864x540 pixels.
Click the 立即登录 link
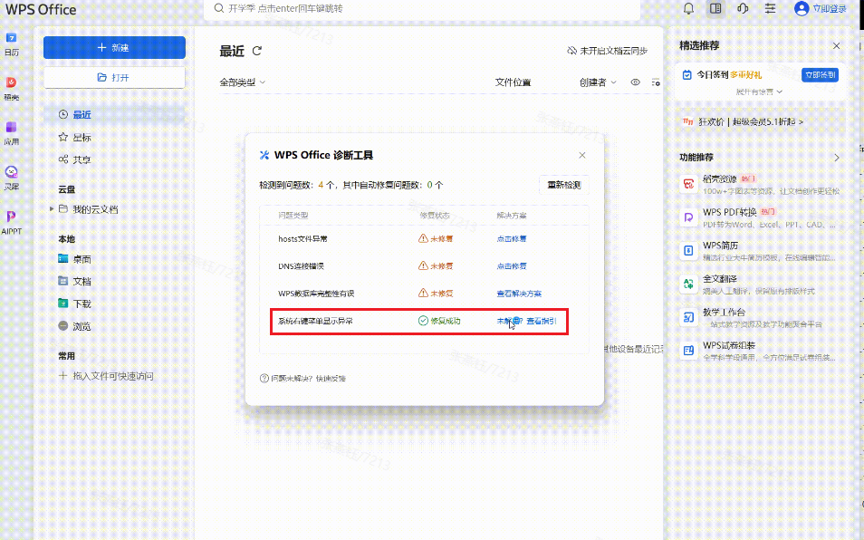(830, 8)
